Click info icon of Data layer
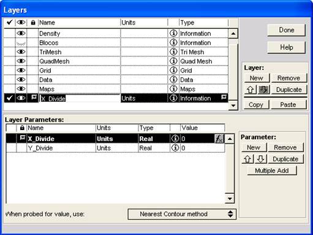313x235 pixels. coord(173,79)
